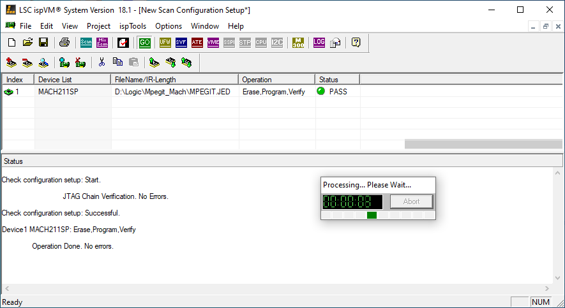Click the ATE toolbar icon

(197, 43)
